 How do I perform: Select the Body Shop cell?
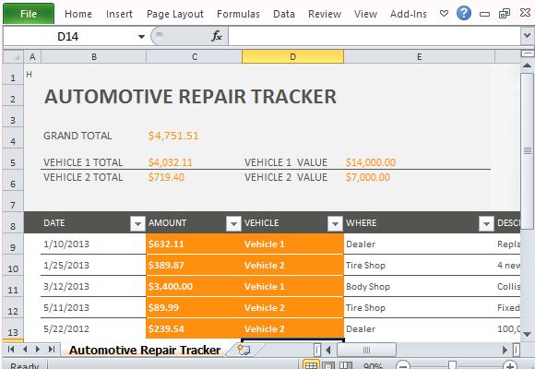[419, 286]
